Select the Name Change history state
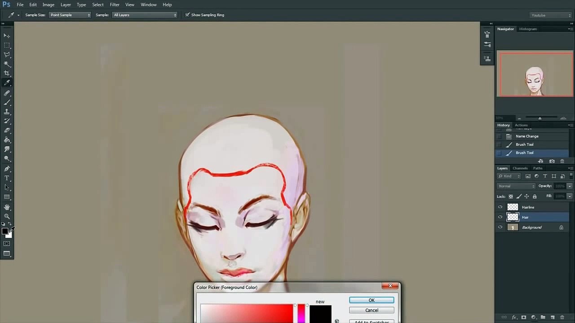This screenshot has height=323, width=575. coord(527,136)
